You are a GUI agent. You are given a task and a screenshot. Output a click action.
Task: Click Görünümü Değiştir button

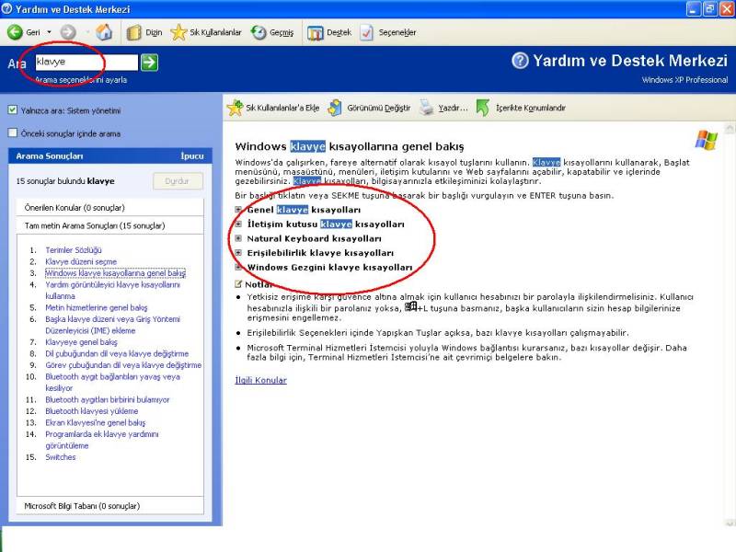pyautogui.click(x=369, y=108)
